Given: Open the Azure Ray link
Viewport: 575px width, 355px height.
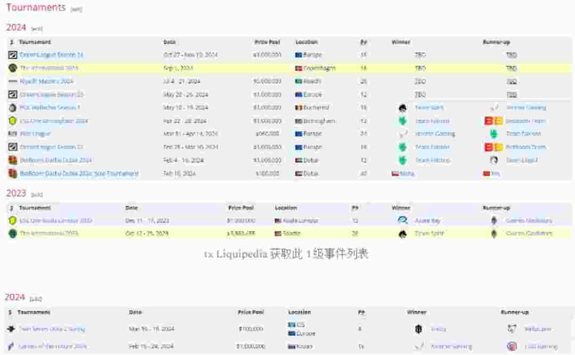Looking at the screenshot, I should (427, 221).
